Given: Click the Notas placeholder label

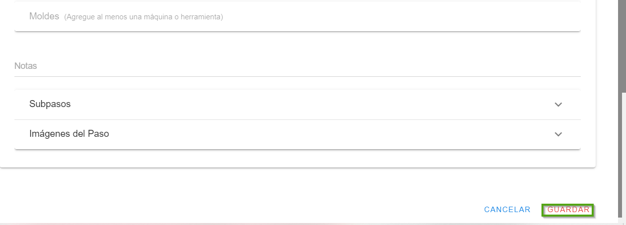Looking at the screenshot, I should coord(26,66).
